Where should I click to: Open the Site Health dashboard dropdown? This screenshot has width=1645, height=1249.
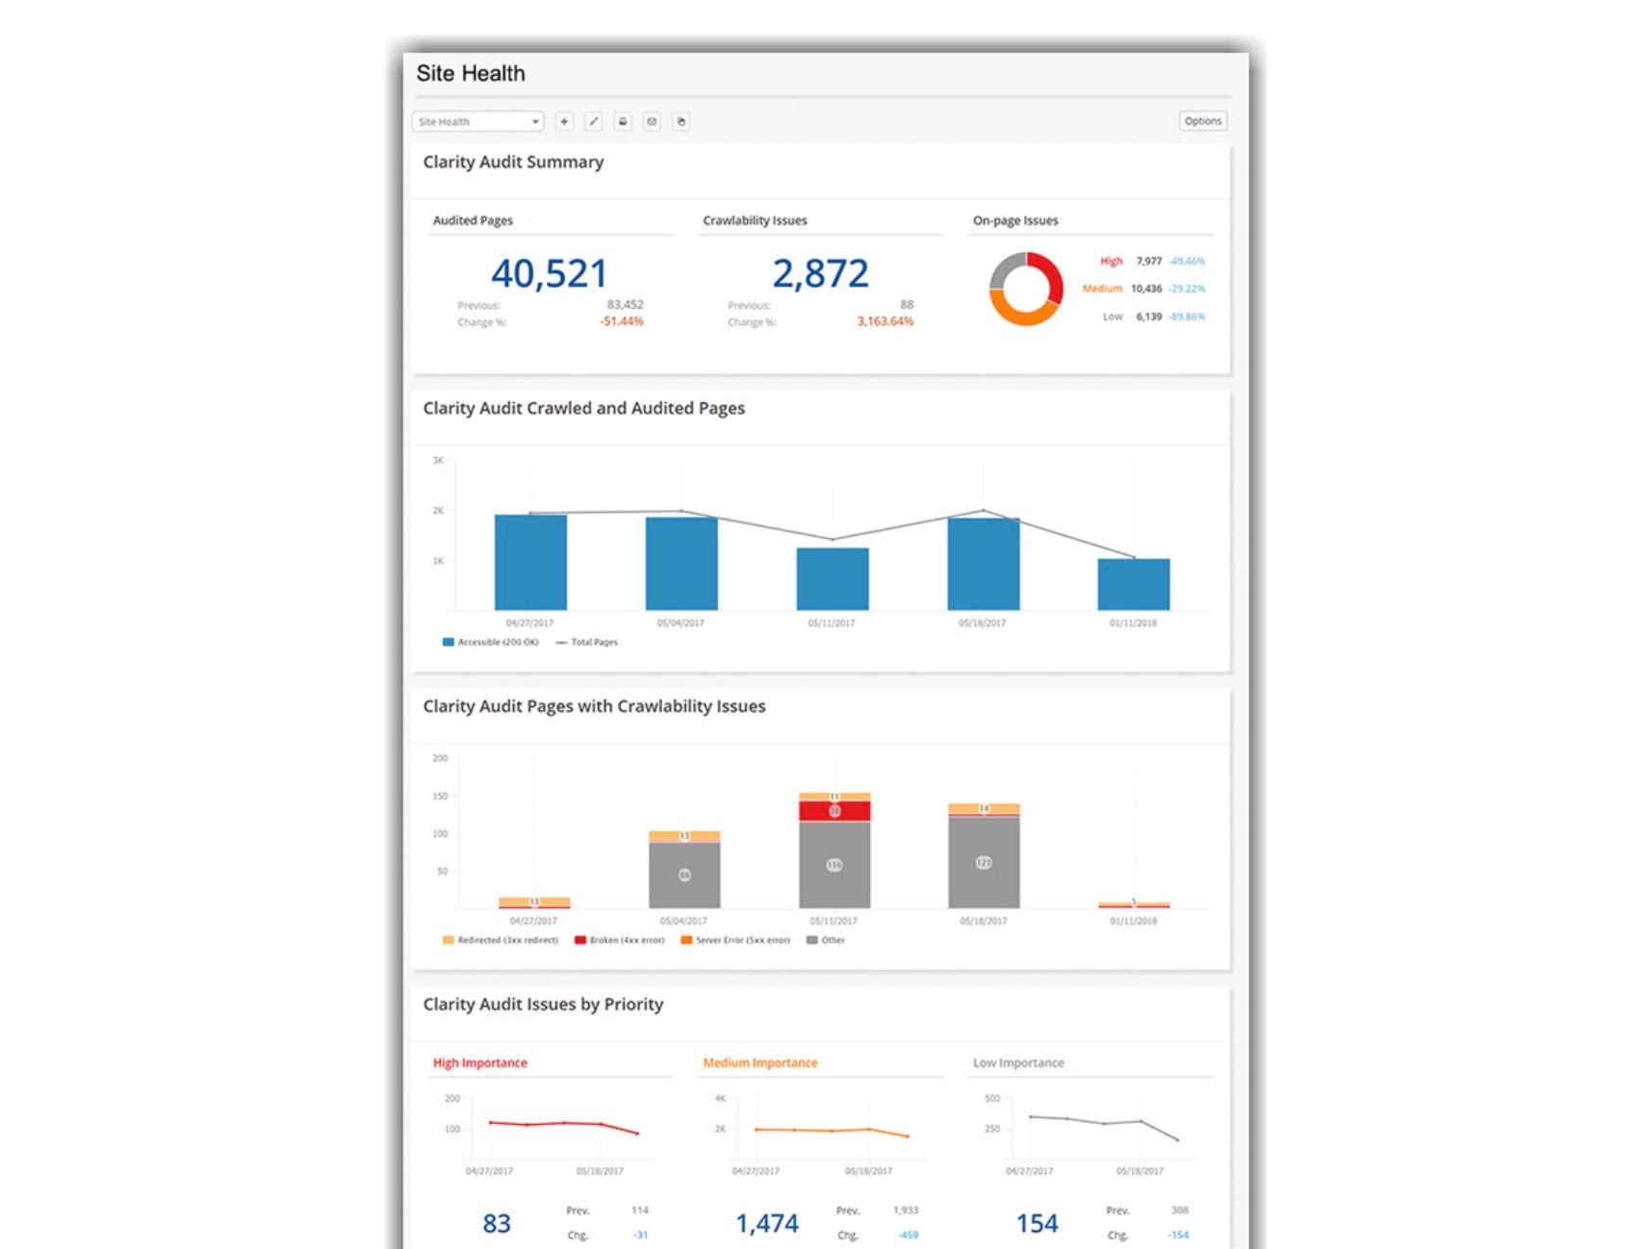point(477,121)
